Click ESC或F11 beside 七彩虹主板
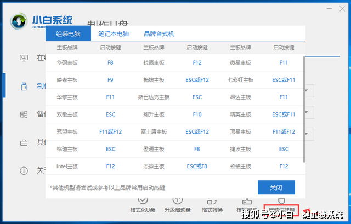The image size is (351, 224). tap(284, 80)
